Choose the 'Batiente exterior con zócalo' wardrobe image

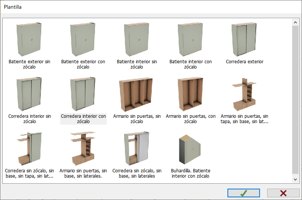tap(83, 39)
